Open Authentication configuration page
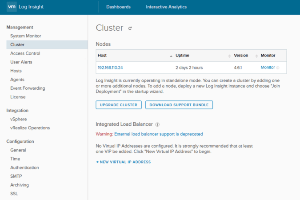The width and height of the screenshot is (300, 200). 24,168
